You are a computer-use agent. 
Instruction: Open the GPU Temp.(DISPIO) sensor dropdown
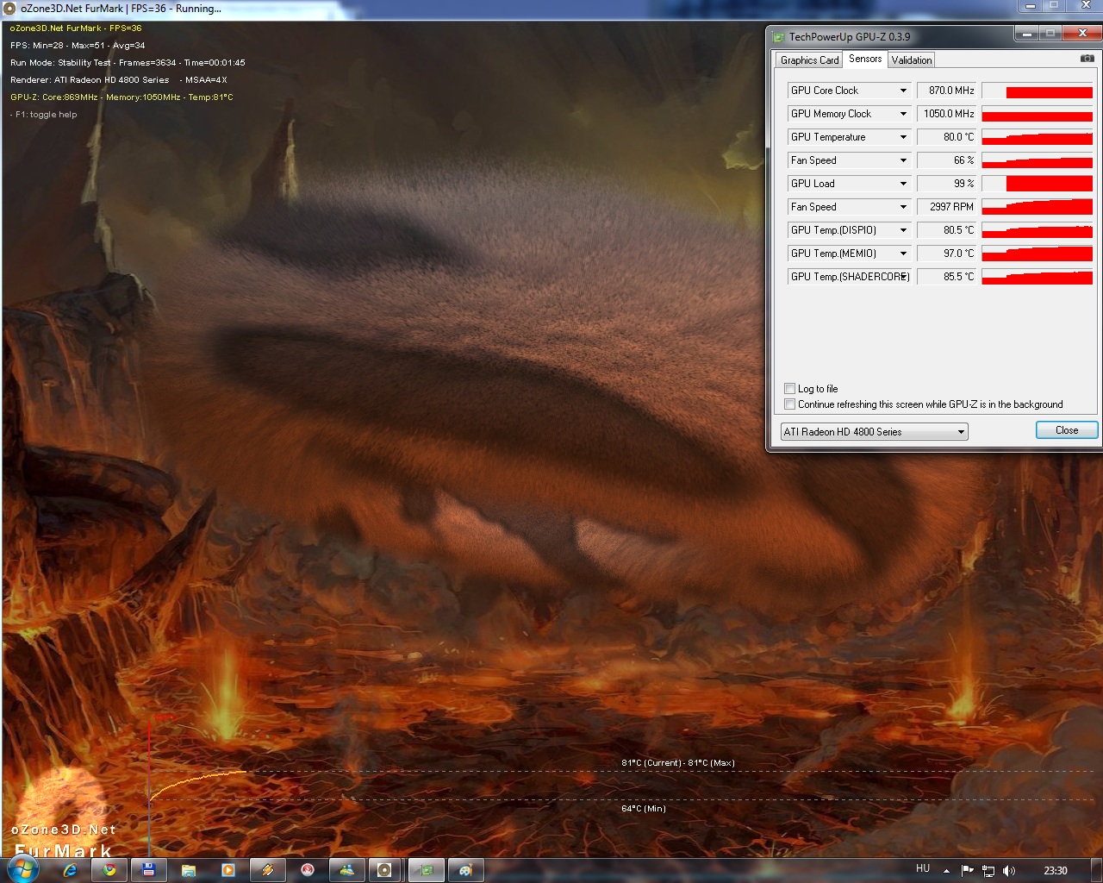[903, 230]
